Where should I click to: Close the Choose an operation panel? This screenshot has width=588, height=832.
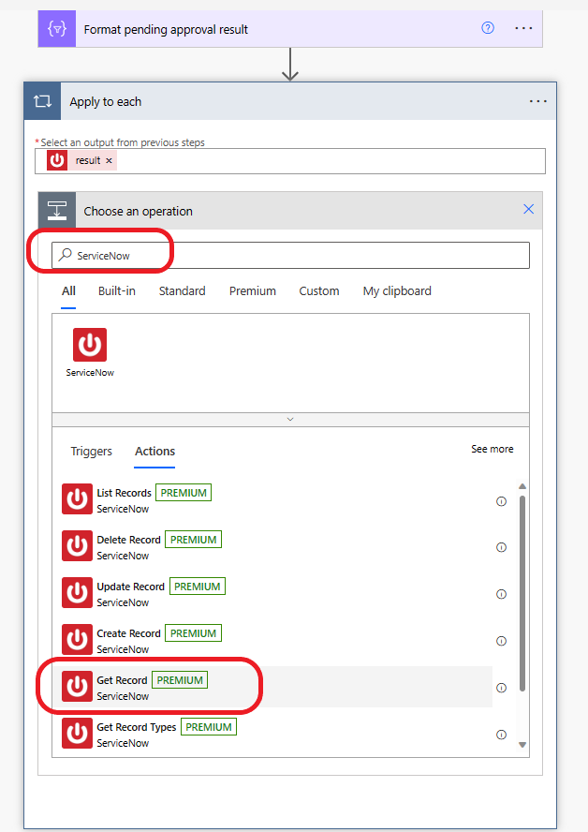tap(529, 209)
